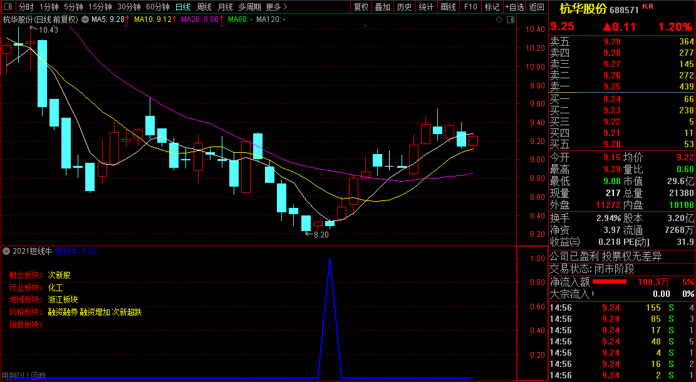Viewport: 696px width, 382px height.
Task: Switch to 周线 weekly chart
Action: (x=204, y=7)
